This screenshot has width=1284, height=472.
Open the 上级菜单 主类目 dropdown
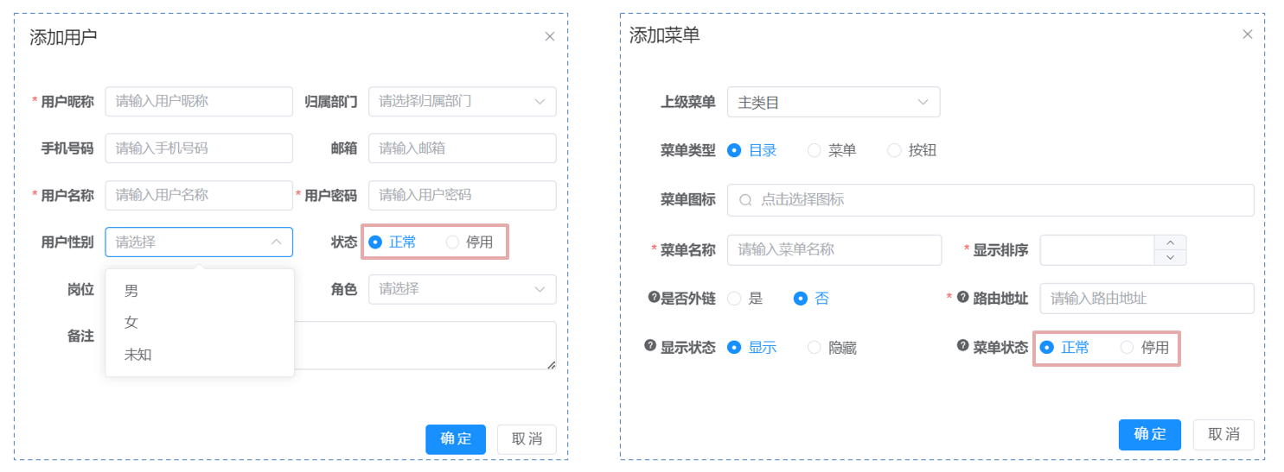click(833, 103)
